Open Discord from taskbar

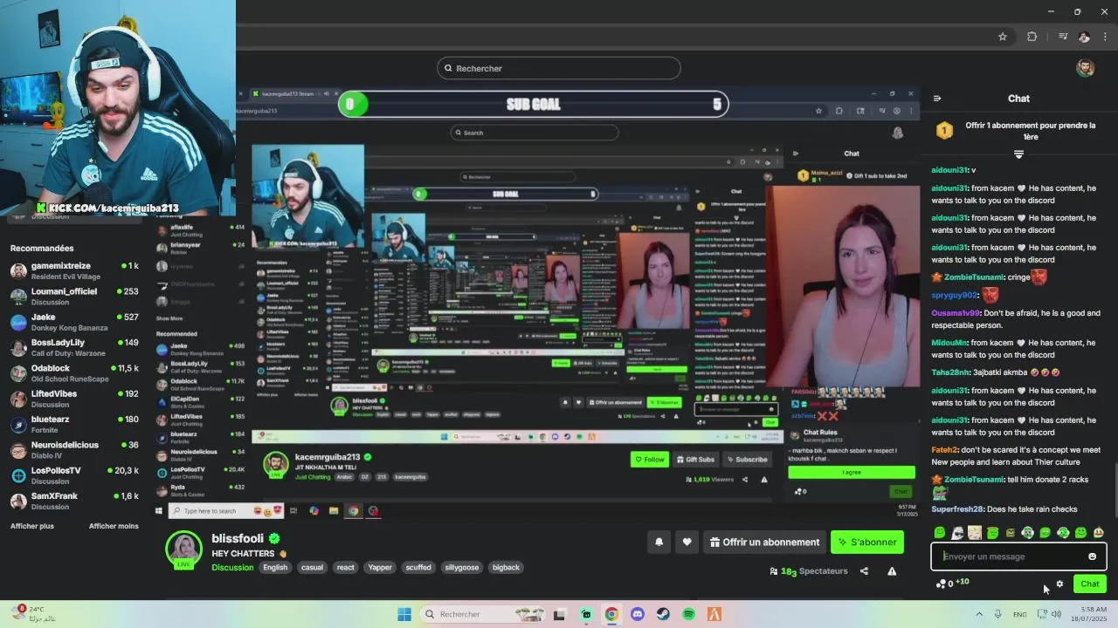pyautogui.click(x=637, y=614)
